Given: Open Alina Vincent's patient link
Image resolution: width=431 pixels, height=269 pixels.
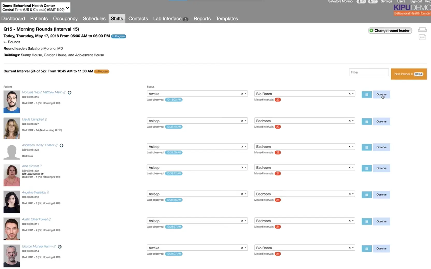Looking at the screenshot, I should pyautogui.click(x=30, y=166).
